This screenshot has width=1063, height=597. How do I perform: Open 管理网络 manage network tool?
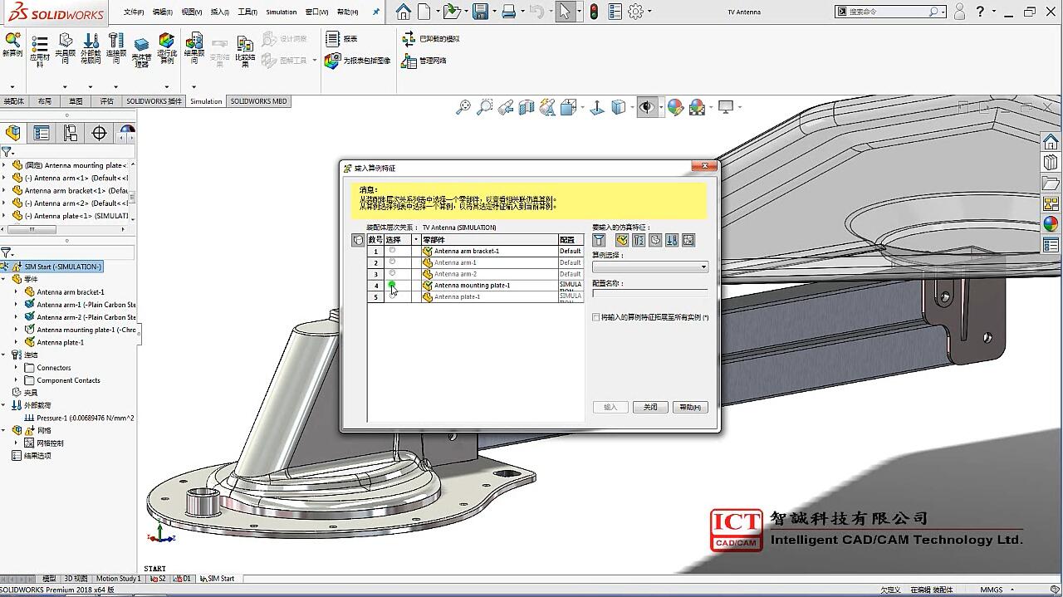click(x=424, y=61)
